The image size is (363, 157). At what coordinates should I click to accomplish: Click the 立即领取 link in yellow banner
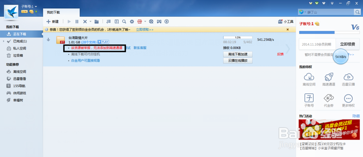pyautogui.click(x=144, y=30)
